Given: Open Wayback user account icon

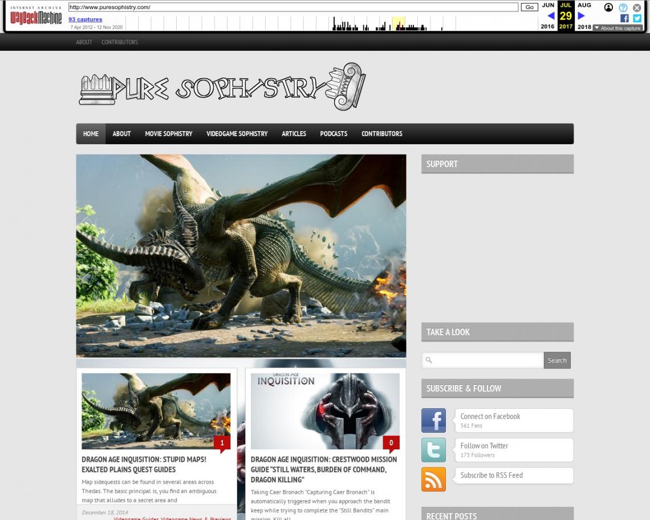Looking at the screenshot, I should tap(608, 7).
